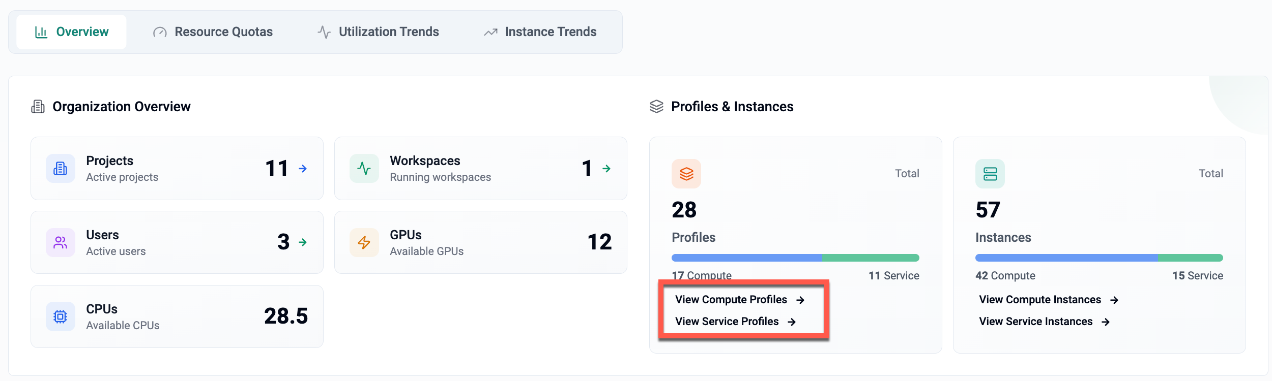Click the Organization Overview header icon
Viewport: 1272px width, 381px height.
[x=38, y=107]
